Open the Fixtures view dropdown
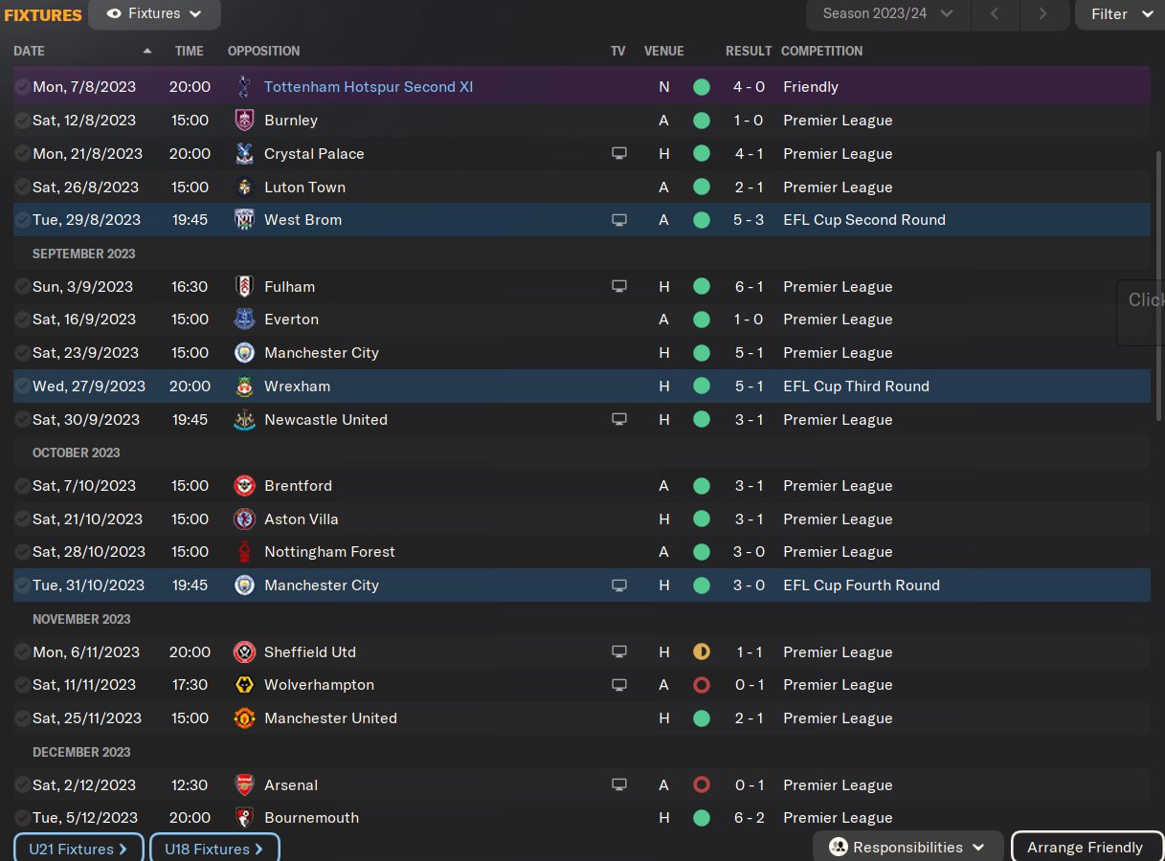Screen dimensions: 1165x861 click(x=154, y=14)
